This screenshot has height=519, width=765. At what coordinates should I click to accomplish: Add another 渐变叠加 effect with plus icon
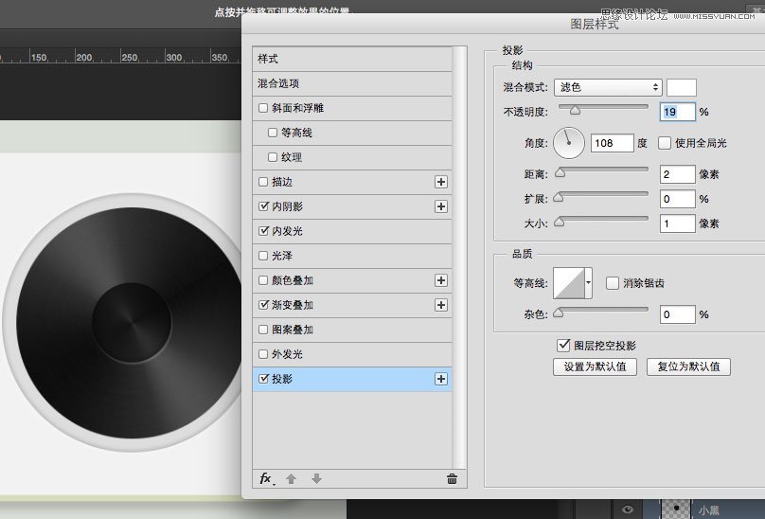click(441, 305)
